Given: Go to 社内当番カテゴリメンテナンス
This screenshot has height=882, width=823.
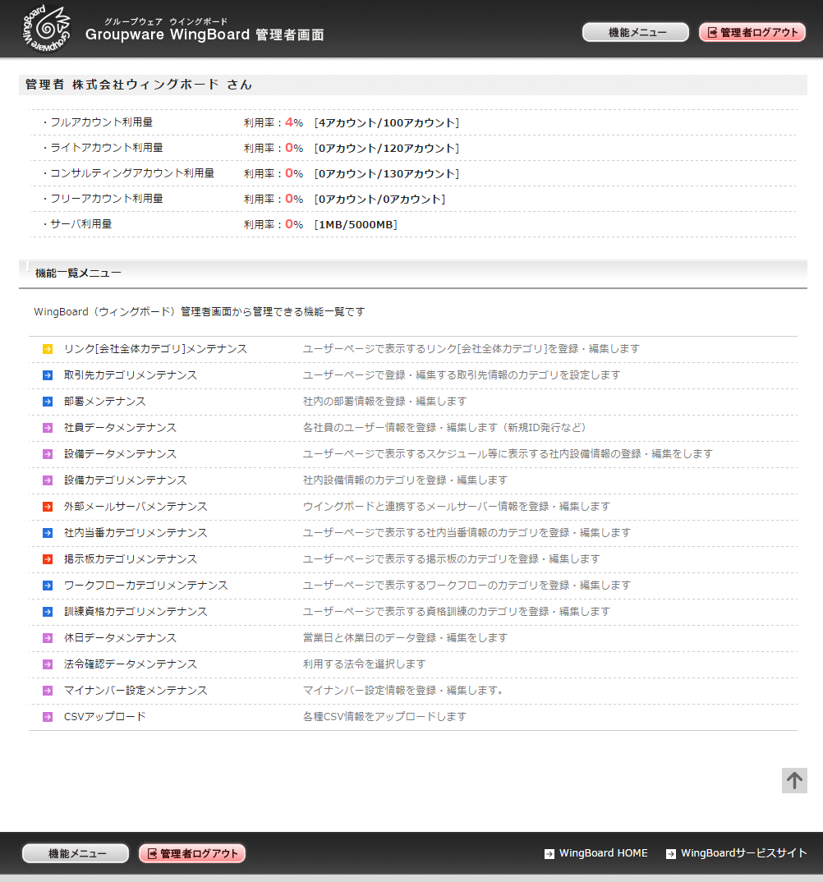Looking at the screenshot, I should pyautogui.click(x=136, y=533).
